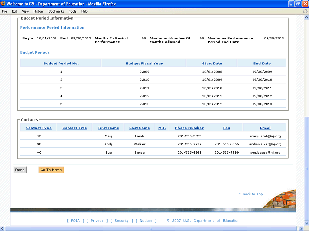
Task: Click the Go To Home button
Action: [51, 170]
